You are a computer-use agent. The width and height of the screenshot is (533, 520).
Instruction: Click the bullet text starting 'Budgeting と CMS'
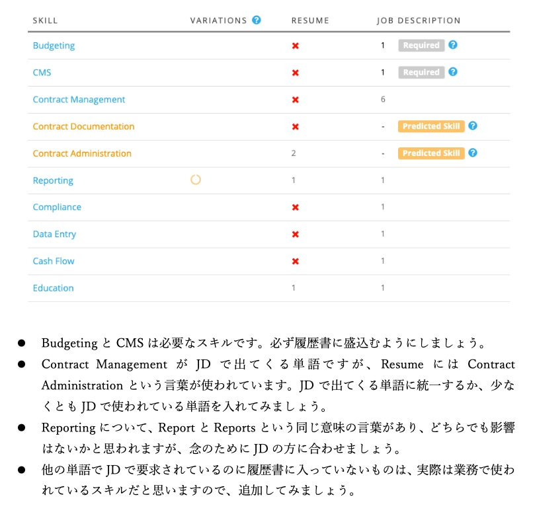(265, 343)
